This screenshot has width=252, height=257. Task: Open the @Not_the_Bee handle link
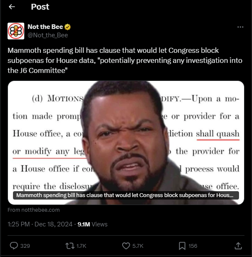[48, 35]
